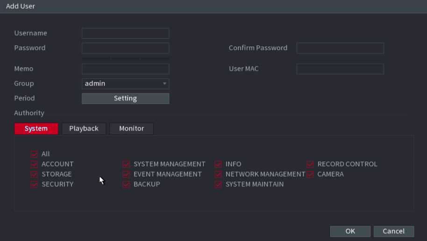Viewport: 427px width, 241px height.
Task: Switch to the Playback authority tab
Action: [84, 128]
